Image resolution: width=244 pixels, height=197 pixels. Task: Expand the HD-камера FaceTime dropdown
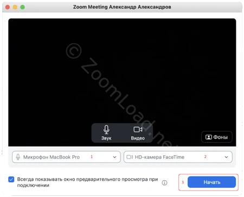coord(178,157)
